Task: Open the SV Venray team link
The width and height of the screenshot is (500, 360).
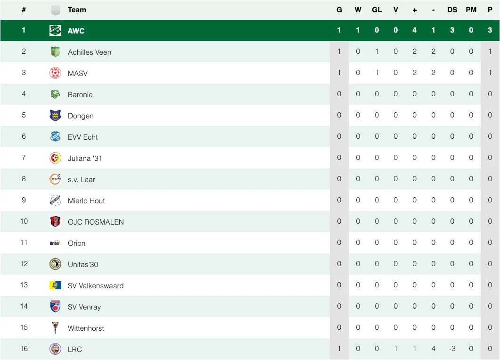Action: [84, 307]
